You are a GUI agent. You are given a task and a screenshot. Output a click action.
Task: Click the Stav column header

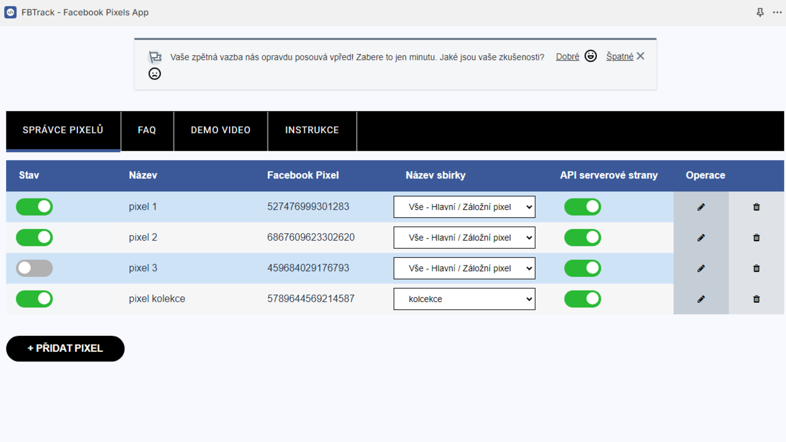[x=29, y=175]
